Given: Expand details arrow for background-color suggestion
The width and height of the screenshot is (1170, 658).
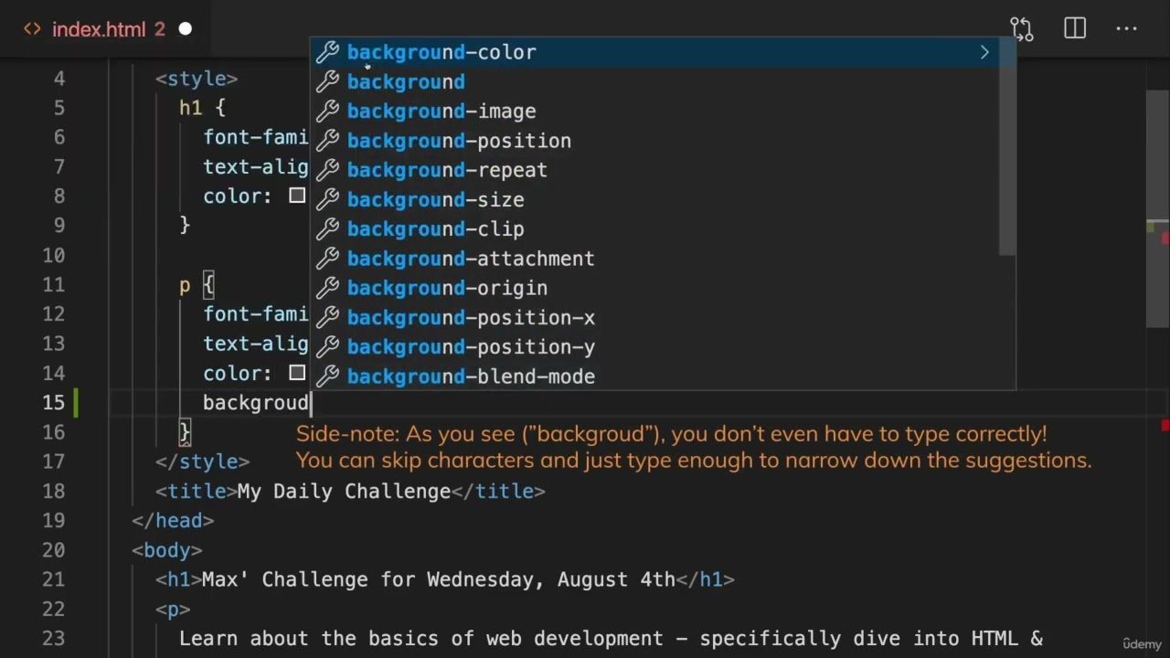Looking at the screenshot, I should pyautogui.click(x=984, y=53).
